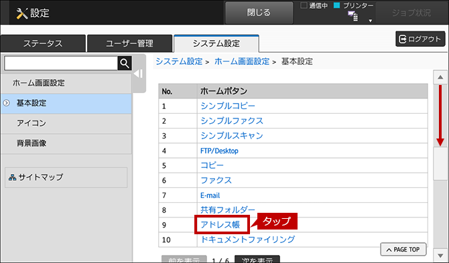This screenshot has height=263, width=449.
Task: Click the scrollbar up arrow
Action: pos(440,77)
